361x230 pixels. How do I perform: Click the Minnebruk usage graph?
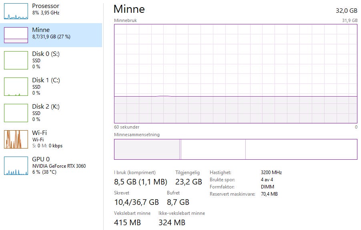coord(235,73)
